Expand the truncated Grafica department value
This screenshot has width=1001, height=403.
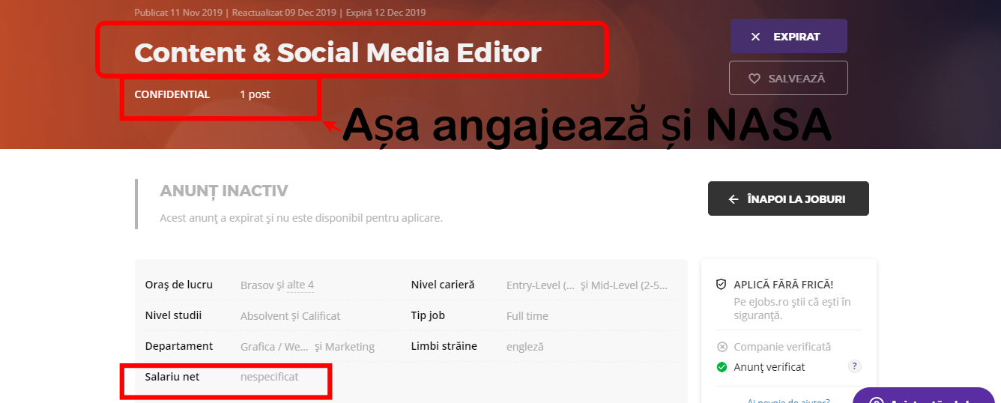pos(274,347)
